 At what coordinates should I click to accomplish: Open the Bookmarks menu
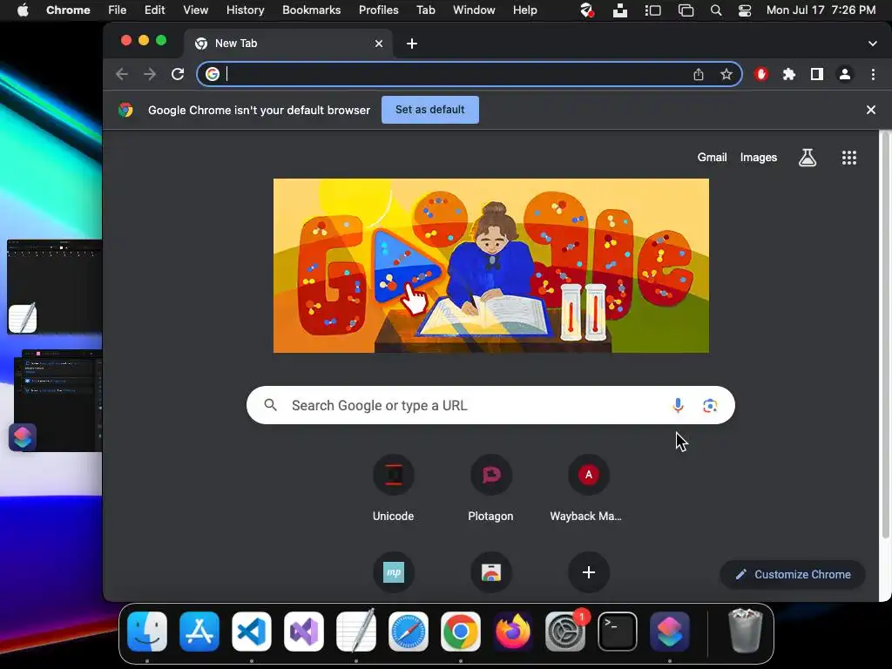(311, 10)
